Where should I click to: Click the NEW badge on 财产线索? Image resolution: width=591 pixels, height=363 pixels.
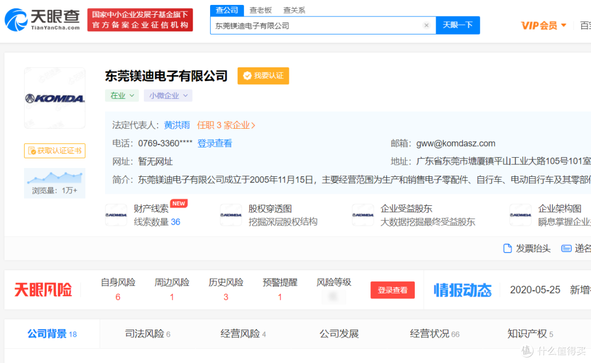click(x=178, y=204)
